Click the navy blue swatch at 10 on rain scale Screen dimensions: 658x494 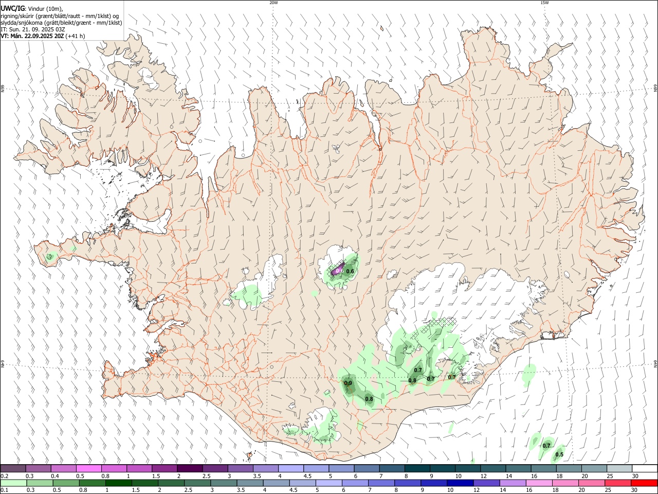point(460,483)
